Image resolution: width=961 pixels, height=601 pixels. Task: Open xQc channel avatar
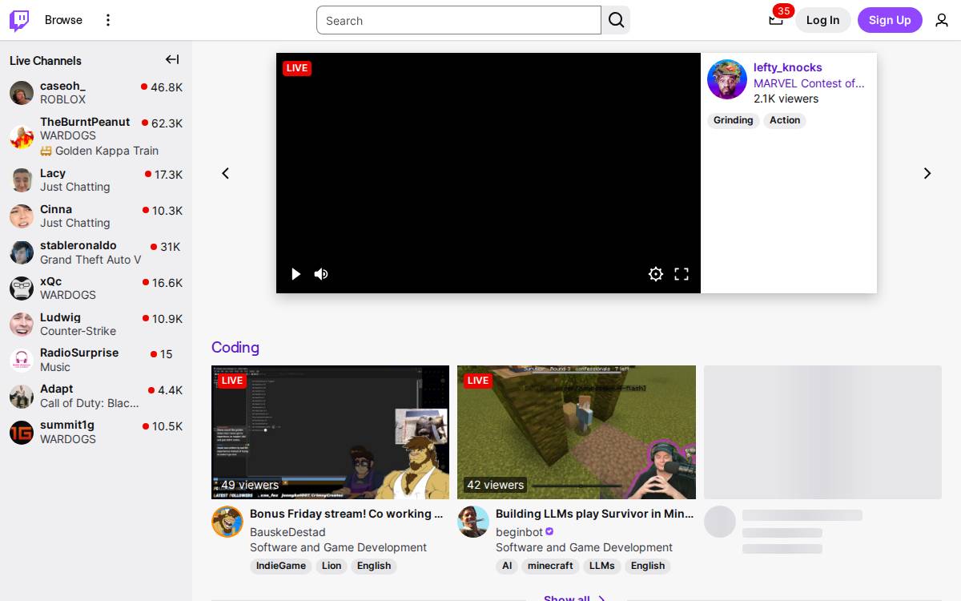coord(22,288)
